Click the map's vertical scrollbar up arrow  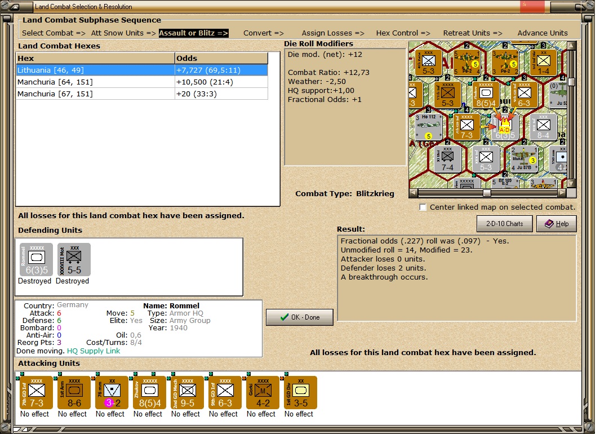571,46
